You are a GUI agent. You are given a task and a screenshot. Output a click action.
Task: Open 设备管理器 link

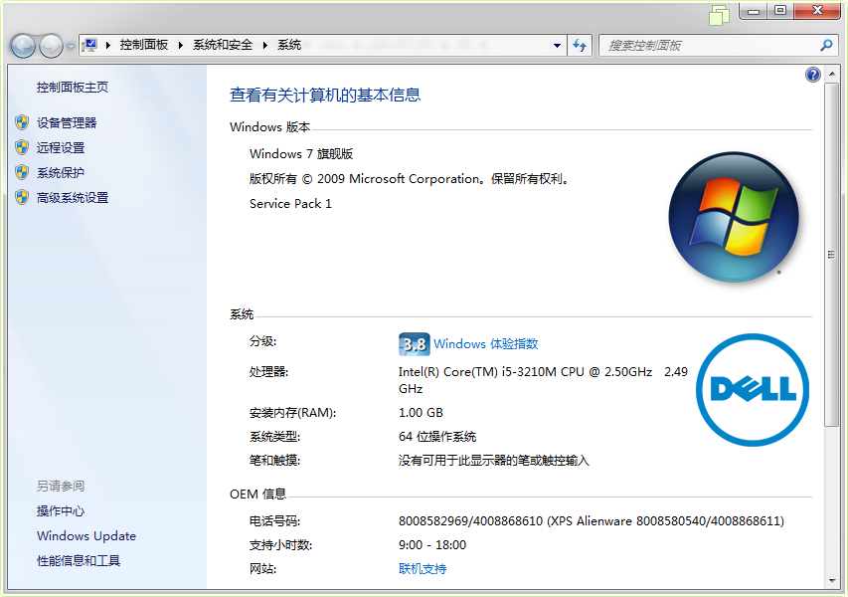point(67,122)
